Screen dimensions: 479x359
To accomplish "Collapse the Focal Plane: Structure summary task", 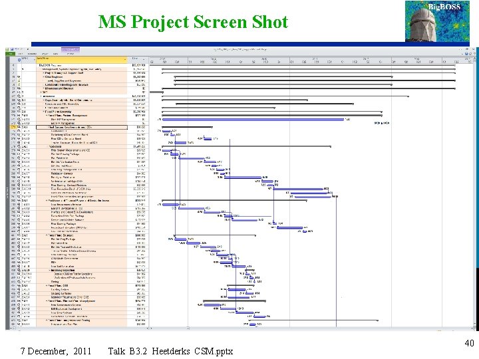I will pos(47,235).
